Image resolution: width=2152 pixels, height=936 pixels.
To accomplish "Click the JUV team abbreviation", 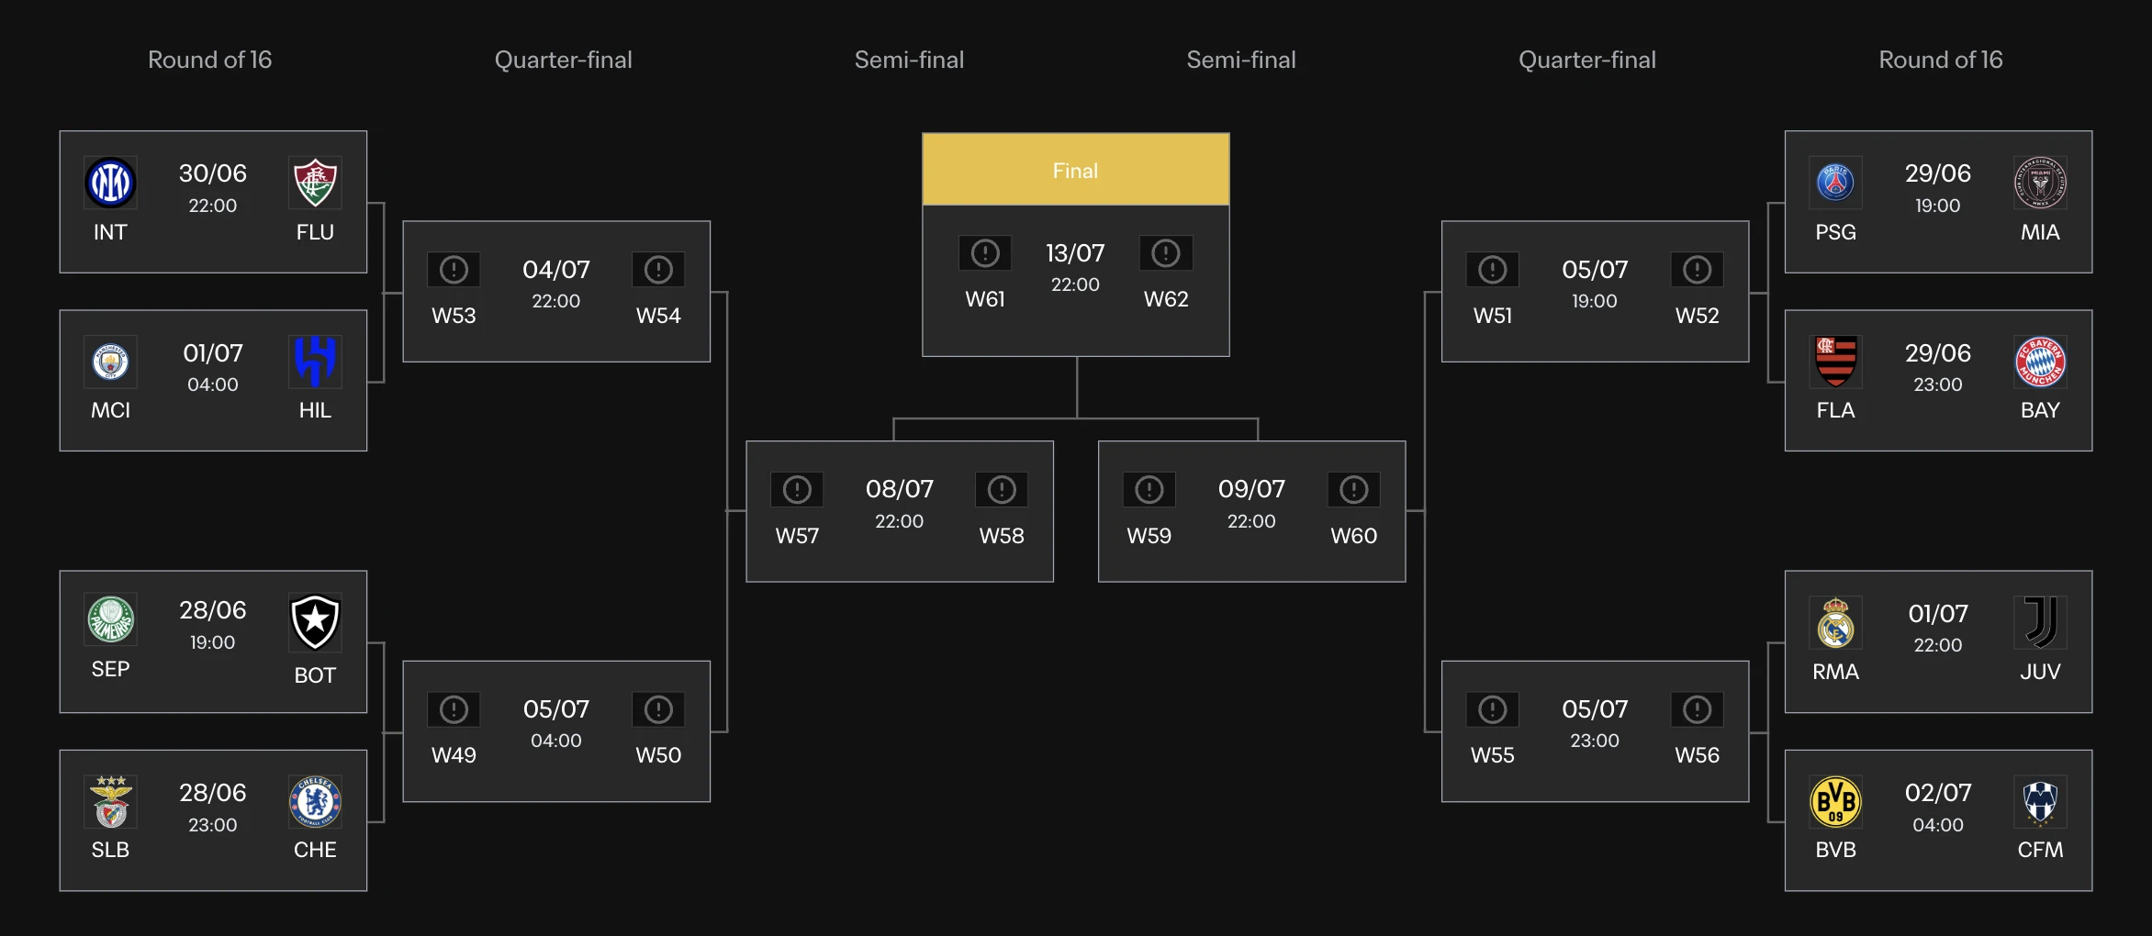I will [2040, 672].
